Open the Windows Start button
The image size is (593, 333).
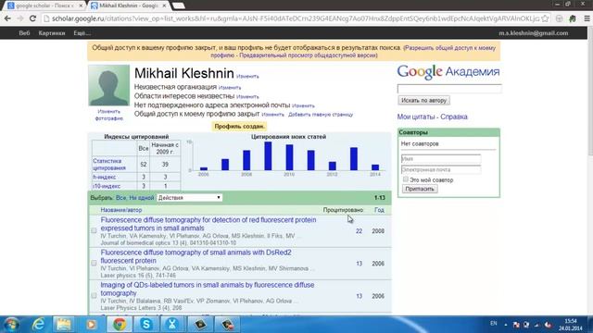click(x=11, y=325)
